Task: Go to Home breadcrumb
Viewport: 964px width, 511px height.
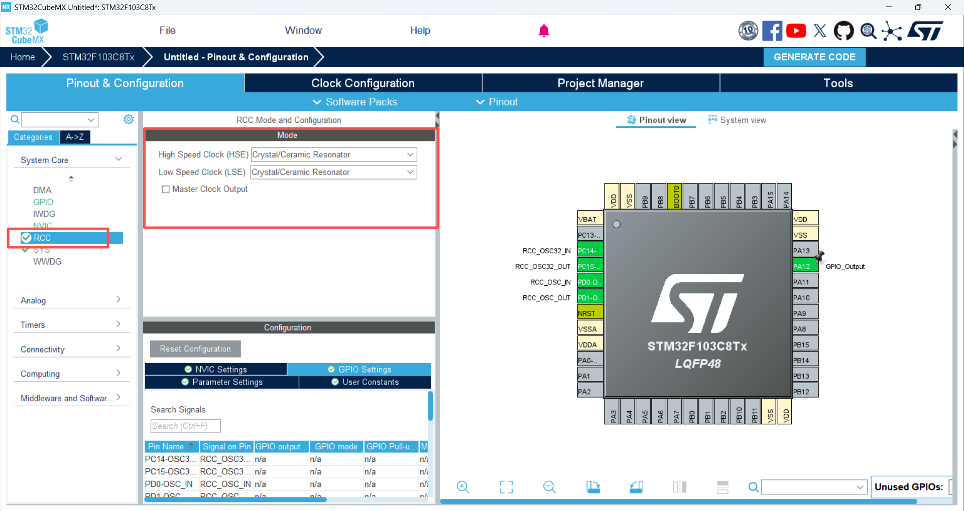Action: pos(23,57)
